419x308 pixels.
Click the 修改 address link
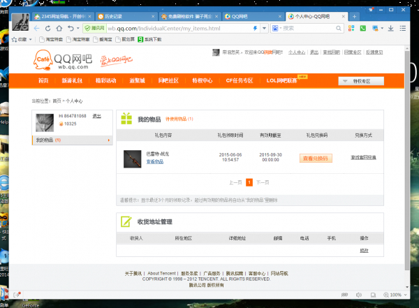[364, 251]
